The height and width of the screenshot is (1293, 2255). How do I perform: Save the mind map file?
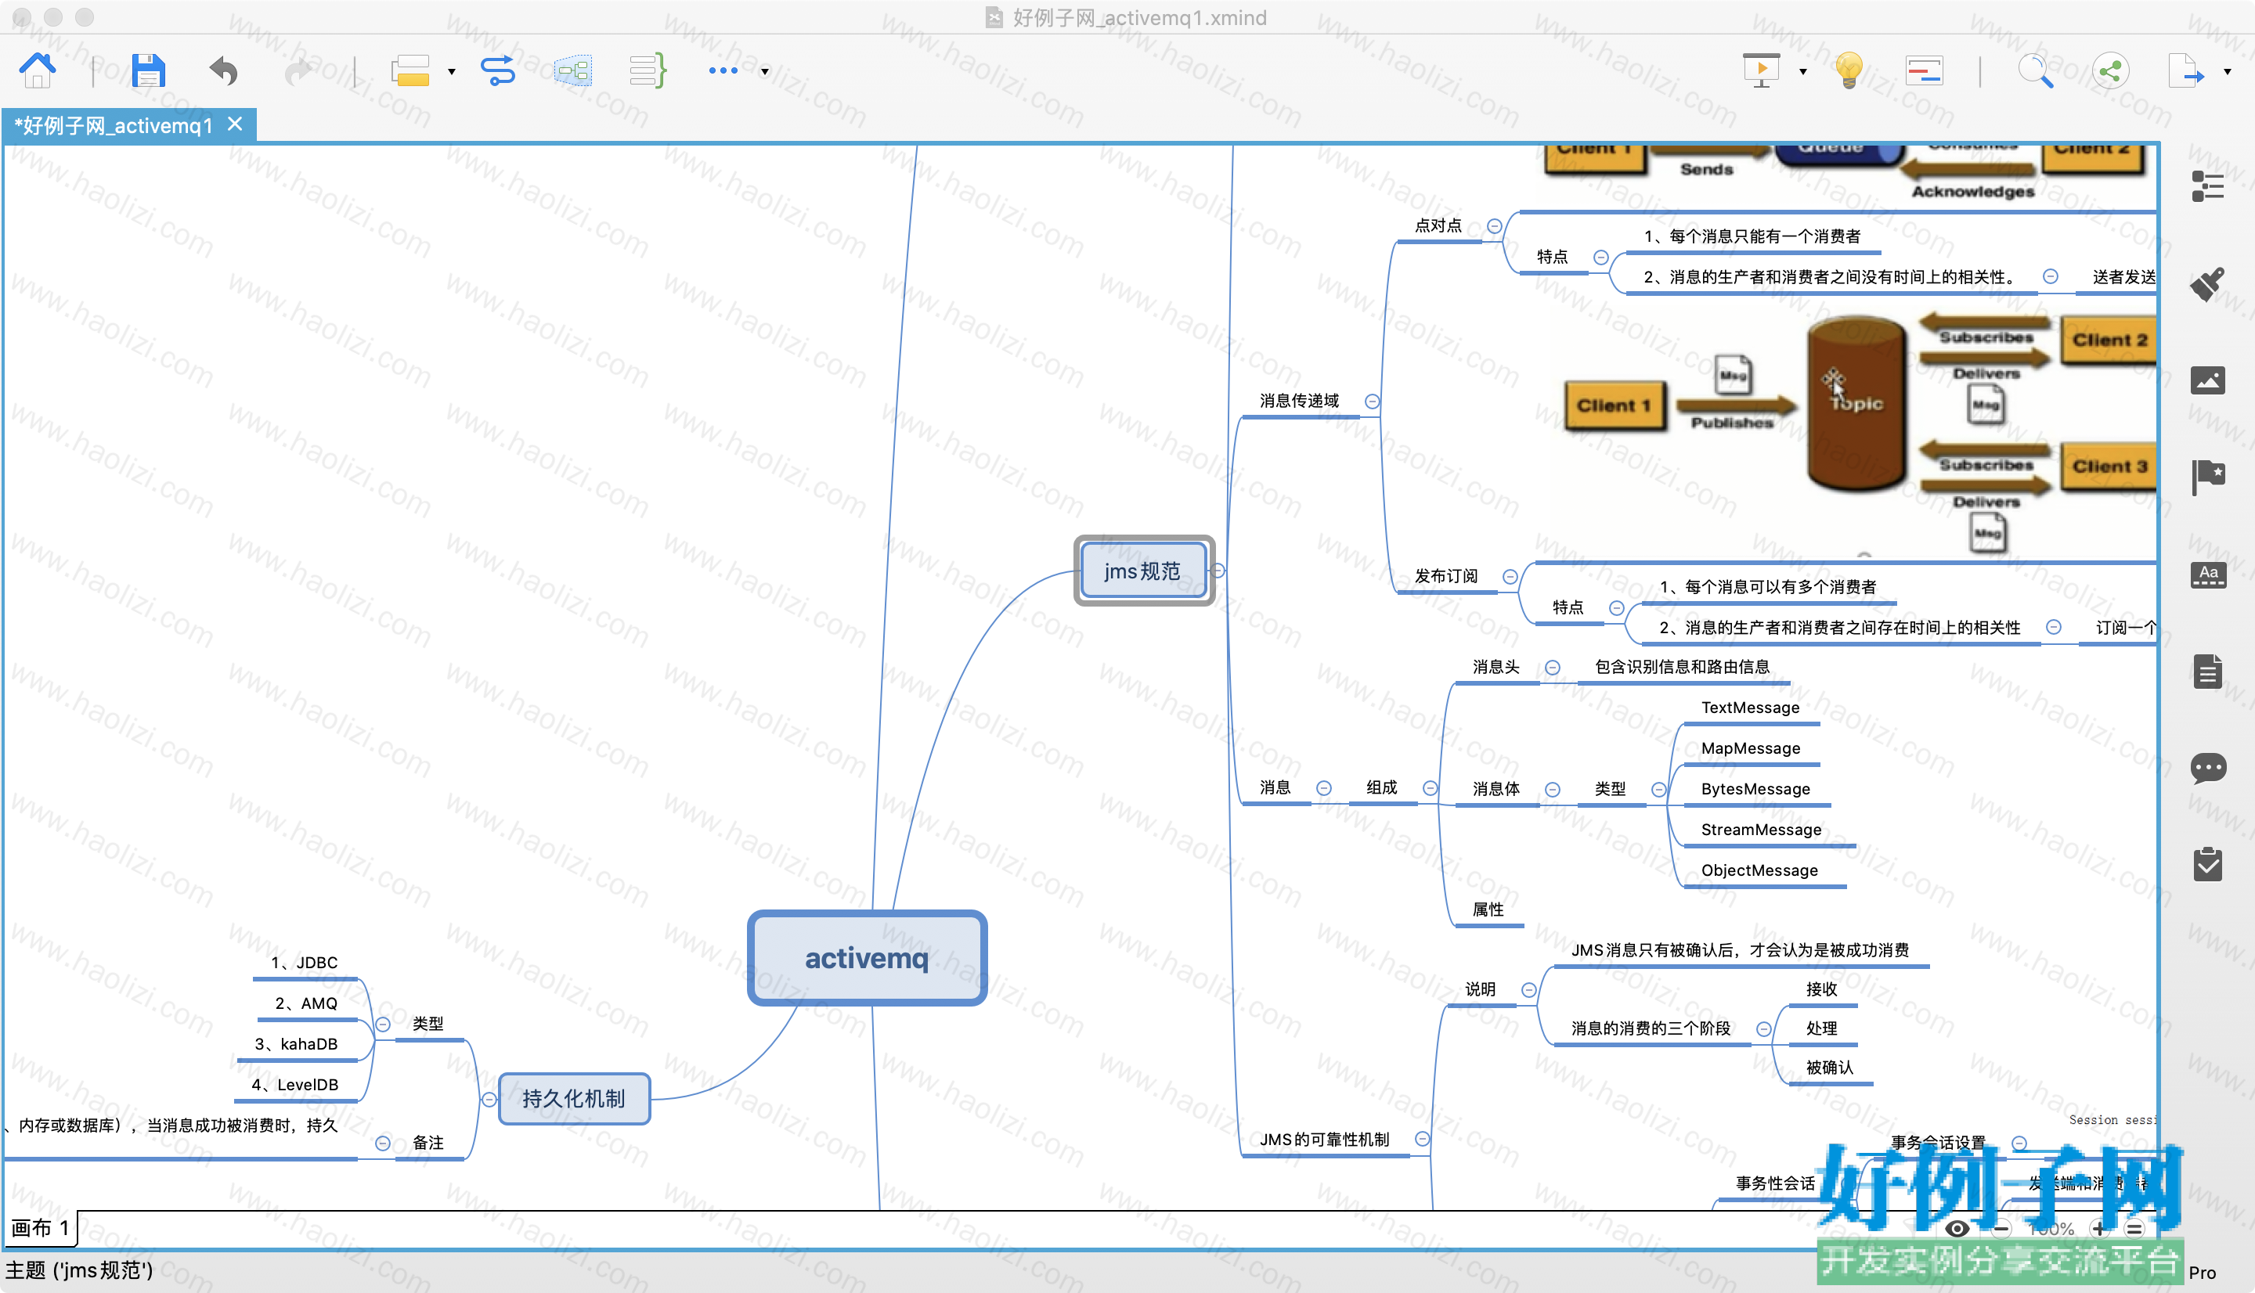tap(148, 70)
